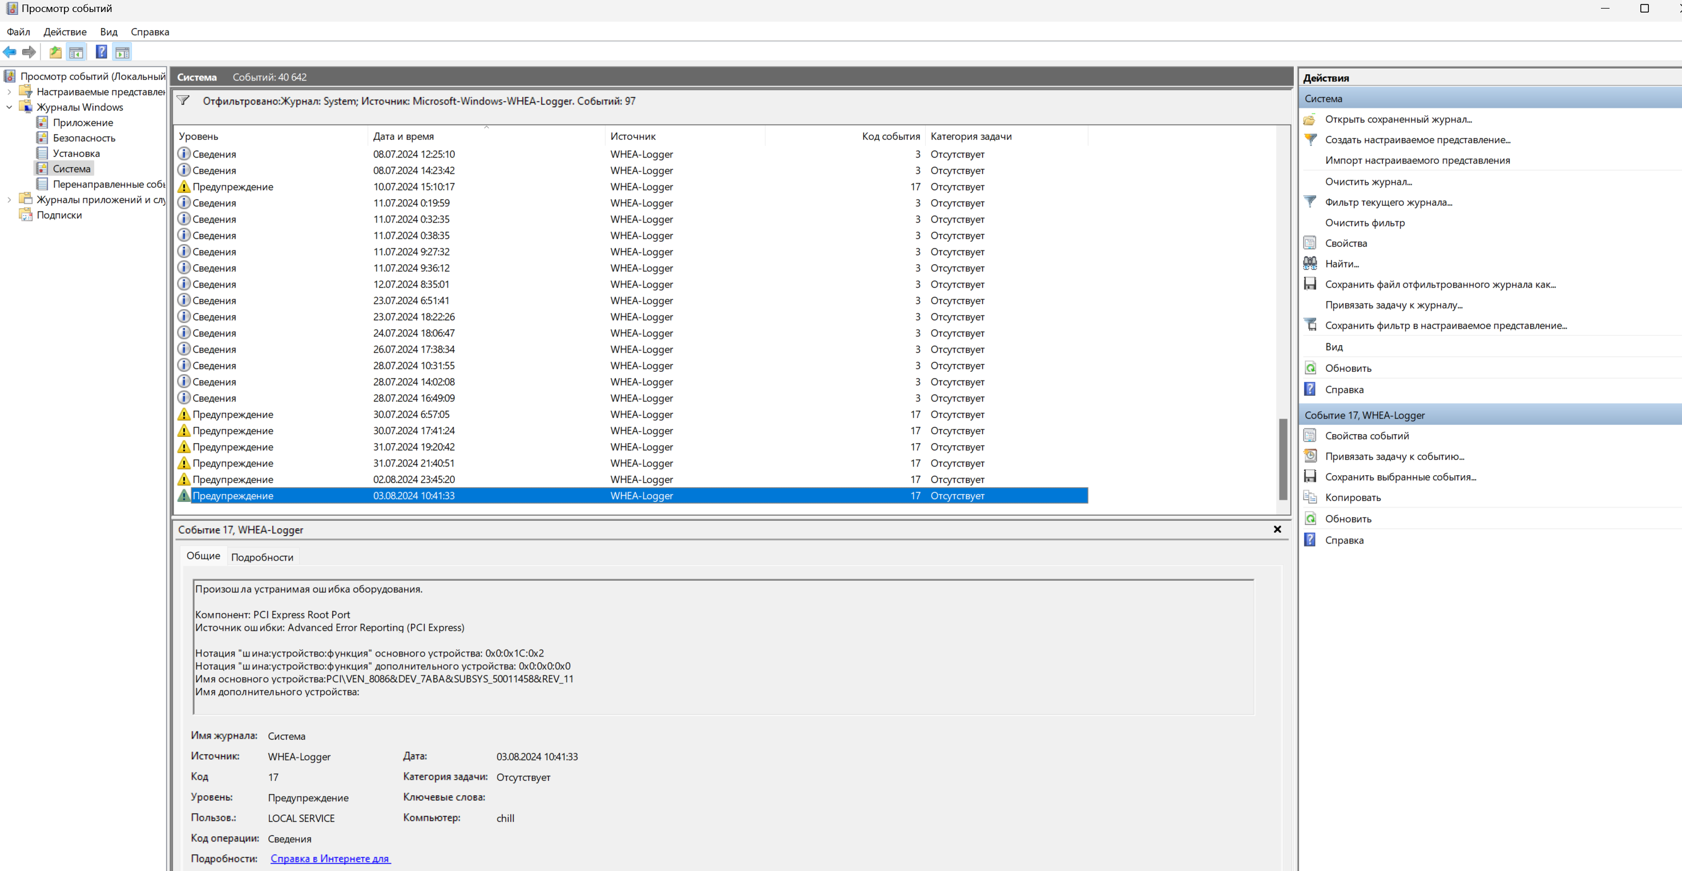Expand Настраиваемые представления tree node
Image resolution: width=1682 pixels, height=871 pixels.
tap(9, 92)
